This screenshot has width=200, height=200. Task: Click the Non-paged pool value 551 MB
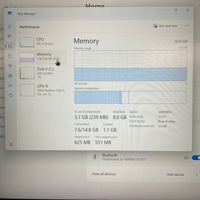tap(103, 142)
